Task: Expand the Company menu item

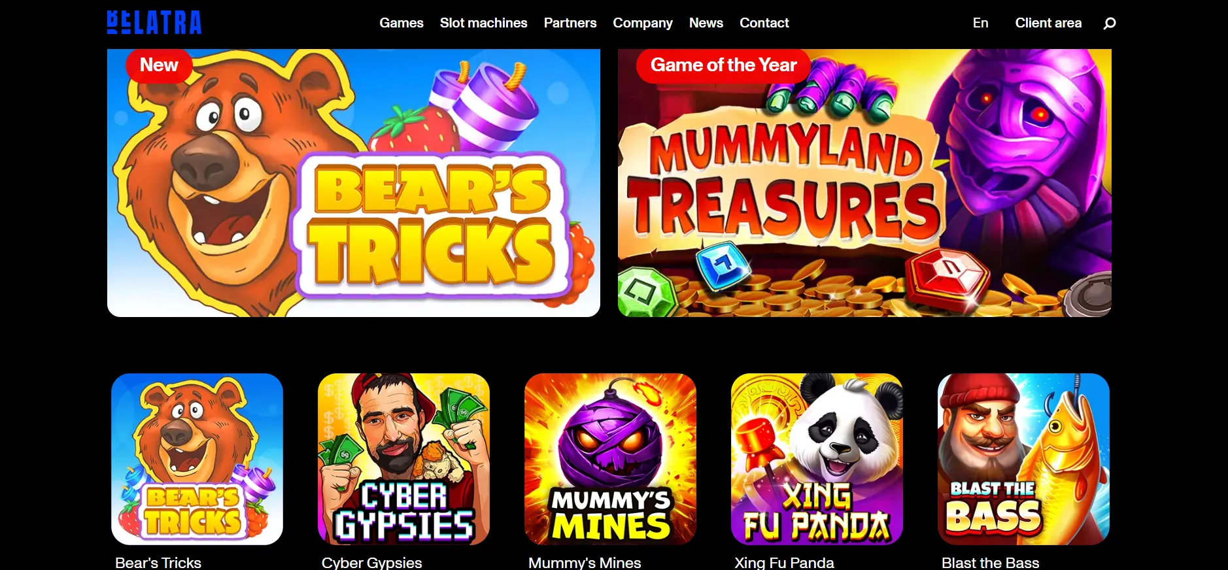Action: pos(643,23)
